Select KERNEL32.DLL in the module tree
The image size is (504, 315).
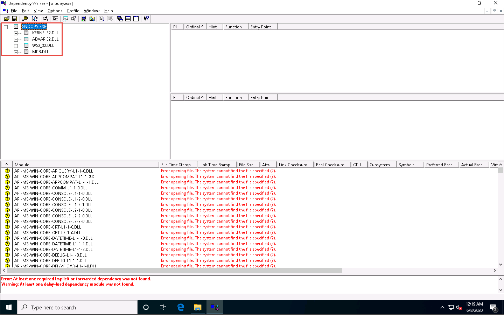tap(45, 33)
